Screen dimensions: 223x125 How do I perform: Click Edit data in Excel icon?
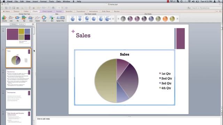52,18
